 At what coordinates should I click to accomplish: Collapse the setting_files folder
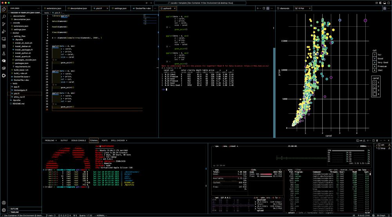pyautogui.click(x=25, y=36)
